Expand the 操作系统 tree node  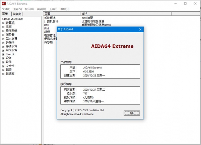coord(3,31)
